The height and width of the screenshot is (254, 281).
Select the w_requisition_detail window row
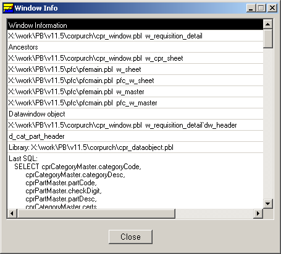(x=135, y=36)
